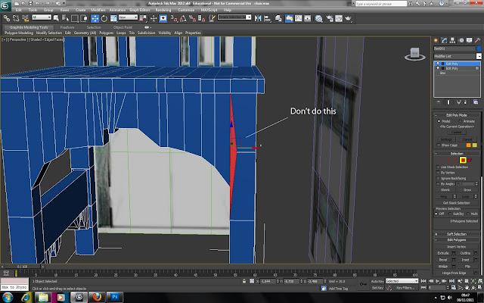Enable the Ignore Backfacing checkbox
This screenshot has width=484, height=303.
pyautogui.click(x=439, y=177)
